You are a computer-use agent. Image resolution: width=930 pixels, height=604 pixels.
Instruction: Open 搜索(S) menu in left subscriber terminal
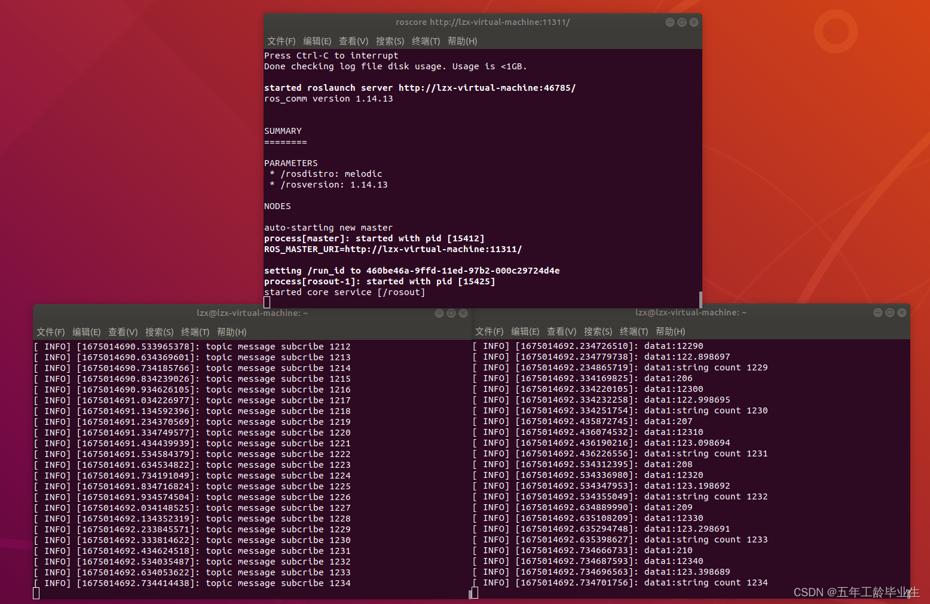click(159, 332)
